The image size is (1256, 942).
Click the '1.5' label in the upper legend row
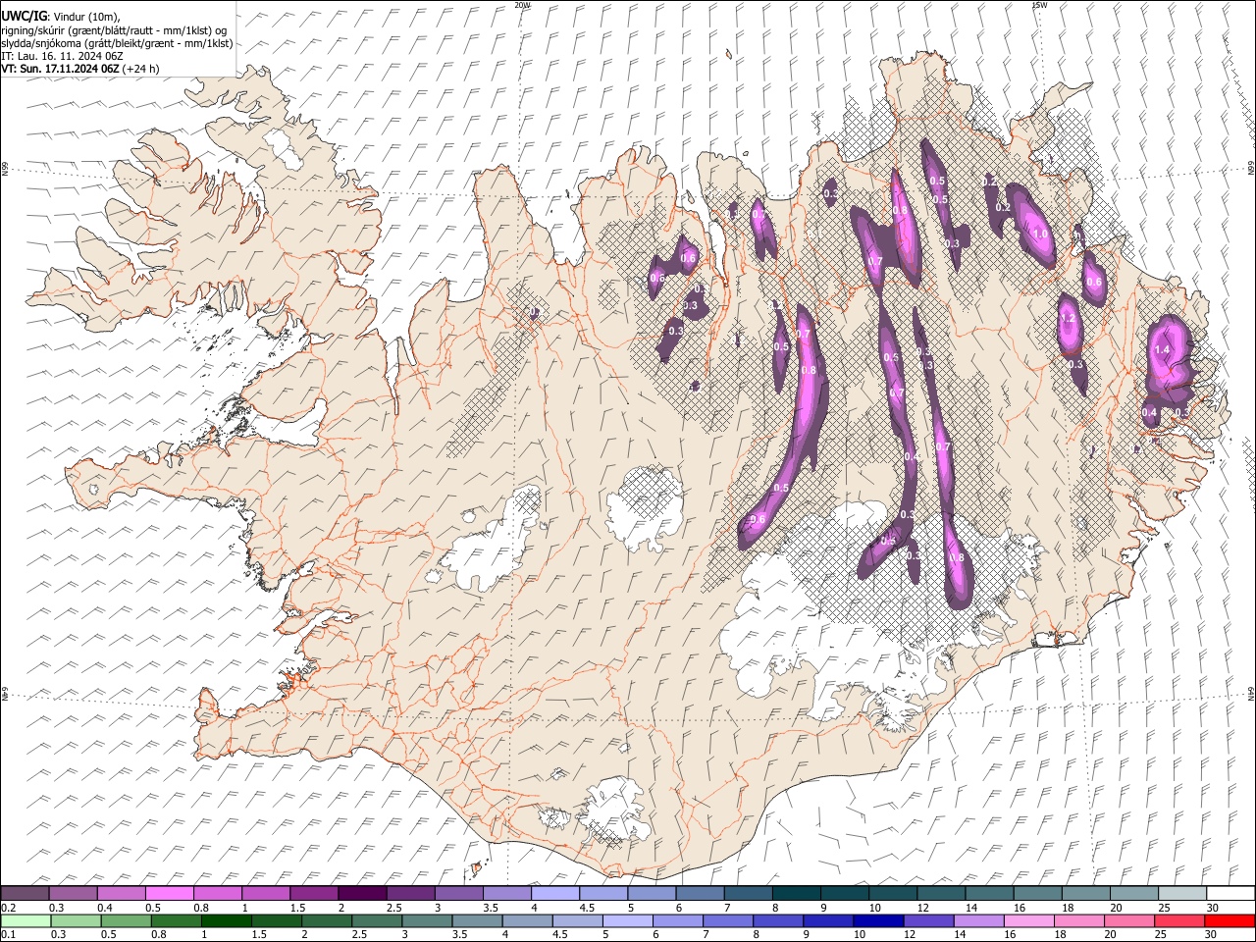tap(296, 908)
